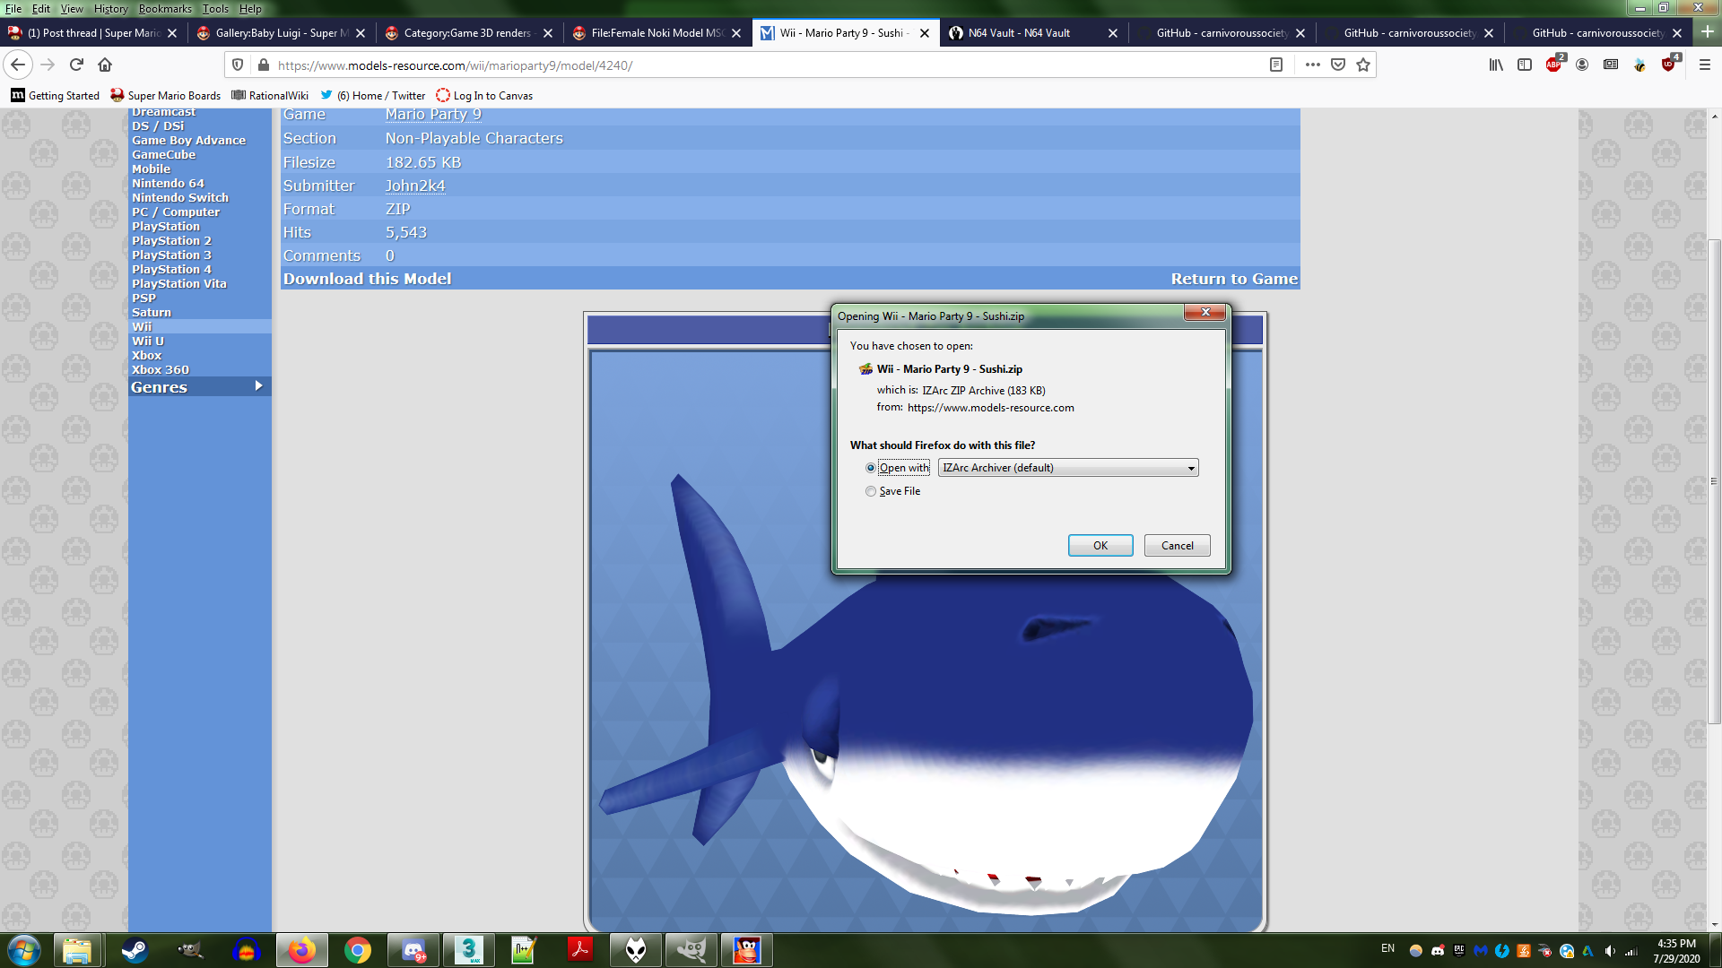This screenshot has width=1722, height=968.
Task: Switch to File:Female Noki Model tab
Action: (657, 32)
